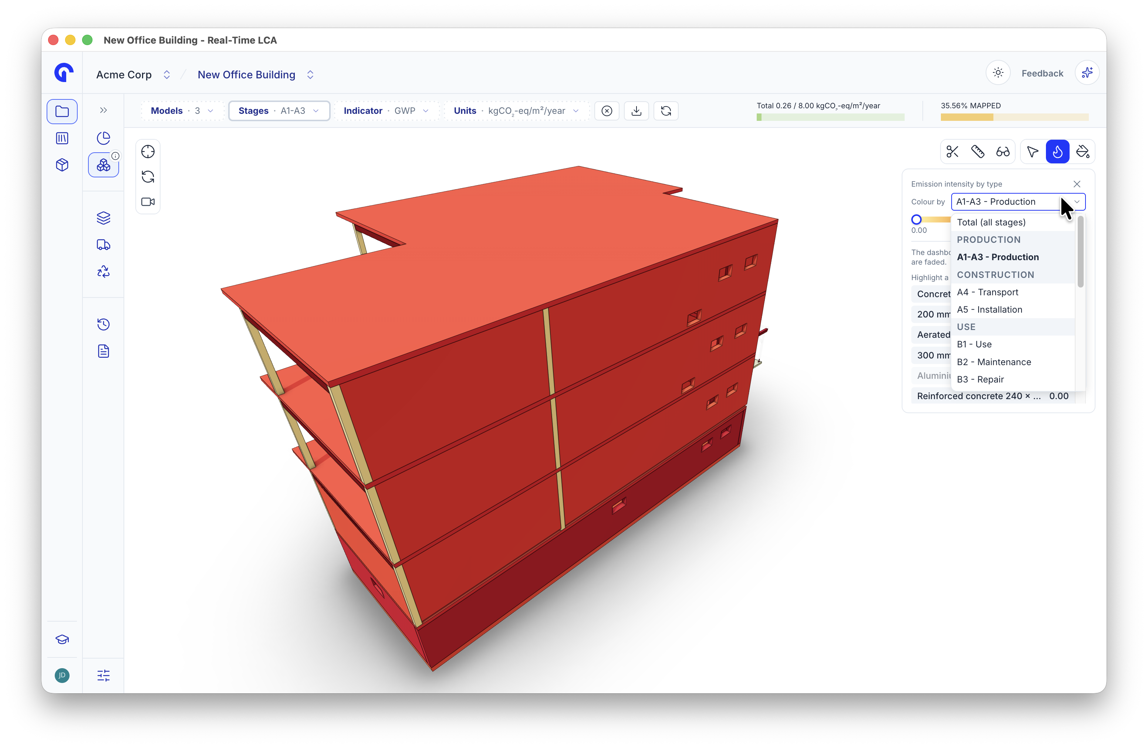Open the transport truck icon
The height and width of the screenshot is (748, 1148).
coord(103,245)
